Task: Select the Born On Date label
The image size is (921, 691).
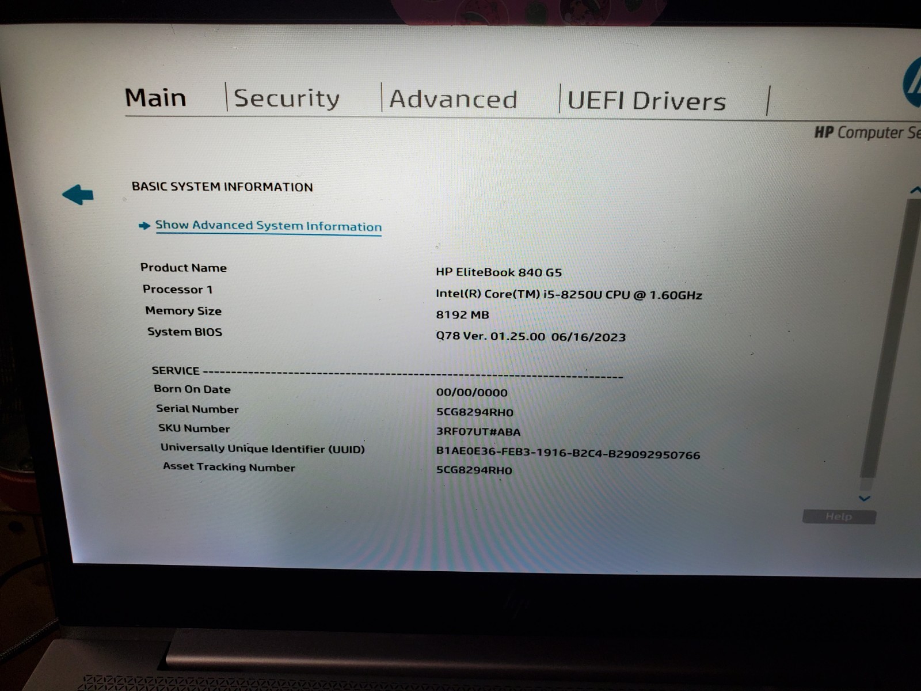Action: point(192,389)
